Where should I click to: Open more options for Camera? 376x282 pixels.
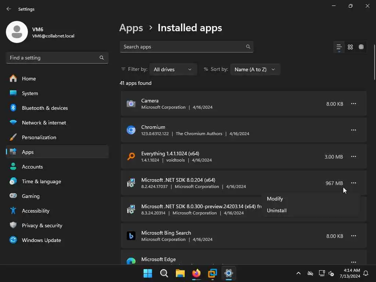(x=354, y=104)
